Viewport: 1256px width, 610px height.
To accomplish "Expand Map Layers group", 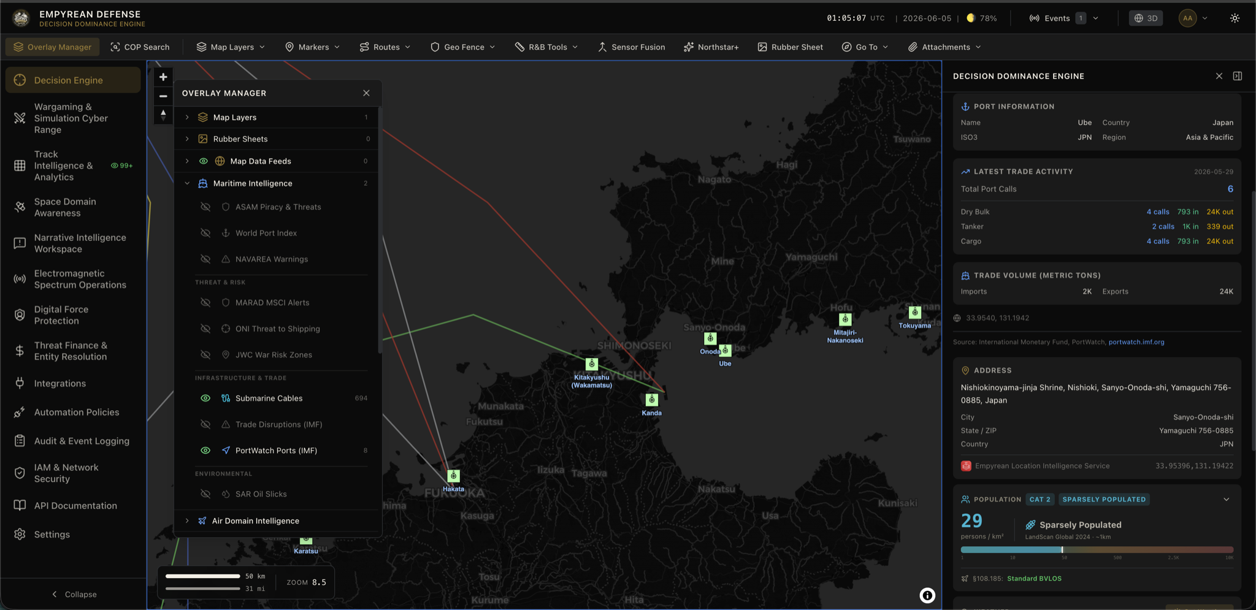I will click(187, 117).
